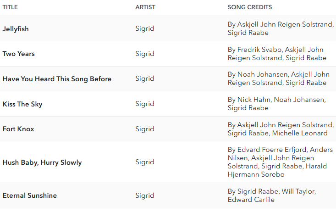The height and width of the screenshot is (212, 336).
Task: Click artist Sigrid in Jellyfish row
Action: click(145, 28)
